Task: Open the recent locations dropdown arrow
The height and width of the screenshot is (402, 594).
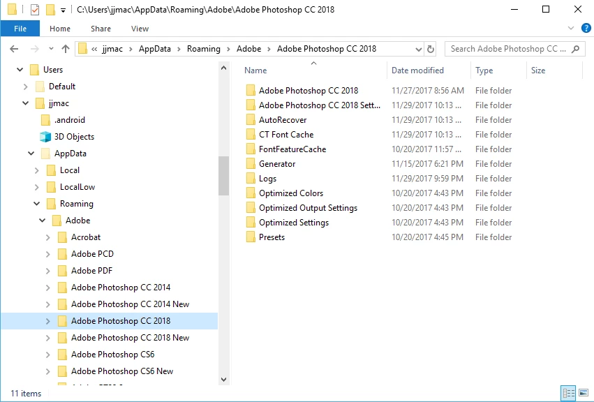Action: (x=51, y=49)
